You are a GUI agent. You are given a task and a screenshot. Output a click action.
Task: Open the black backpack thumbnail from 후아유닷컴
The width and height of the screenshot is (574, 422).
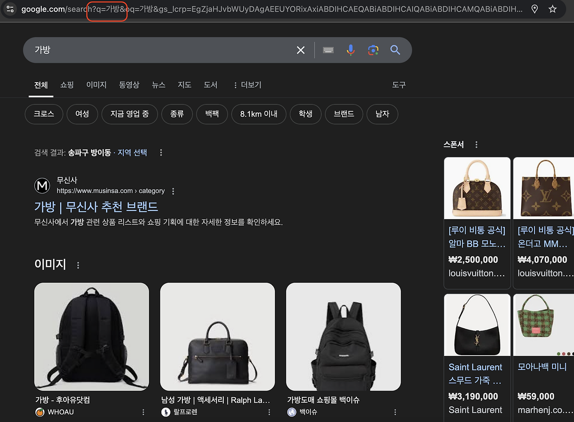[91, 336]
